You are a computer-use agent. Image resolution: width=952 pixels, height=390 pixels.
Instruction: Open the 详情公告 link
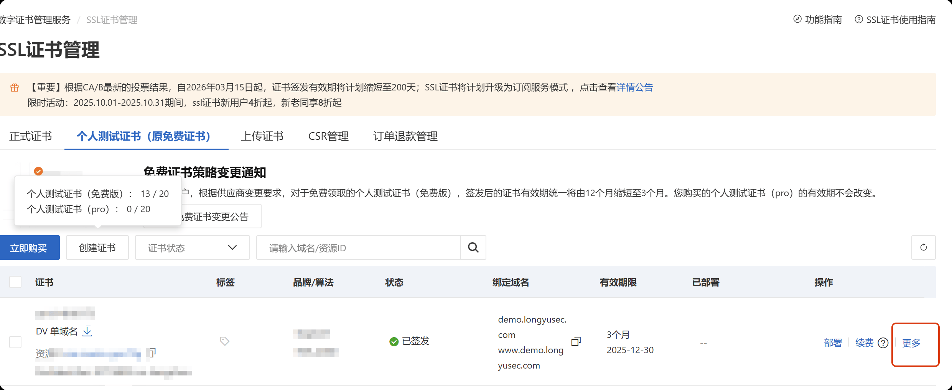pos(634,88)
